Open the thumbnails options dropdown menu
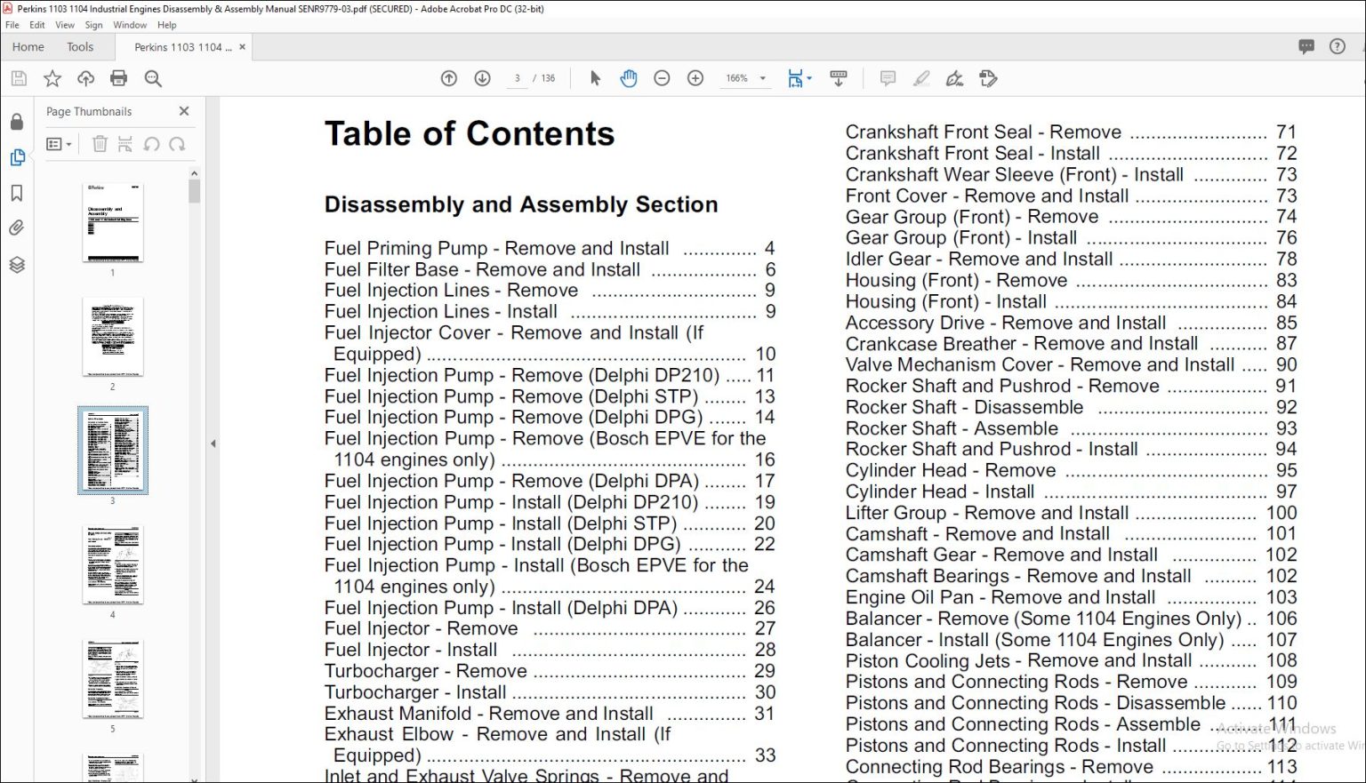 coord(59,144)
